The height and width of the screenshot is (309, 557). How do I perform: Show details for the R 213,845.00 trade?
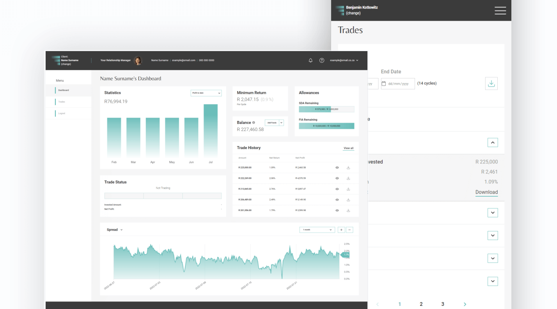click(337, 189)
